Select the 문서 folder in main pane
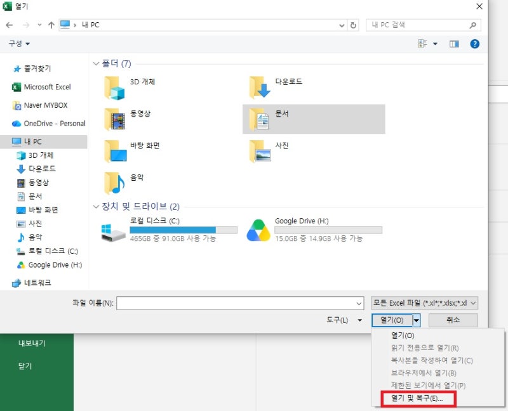The height and width of the screenshot is (411, 508). click(x=314, y=119)
